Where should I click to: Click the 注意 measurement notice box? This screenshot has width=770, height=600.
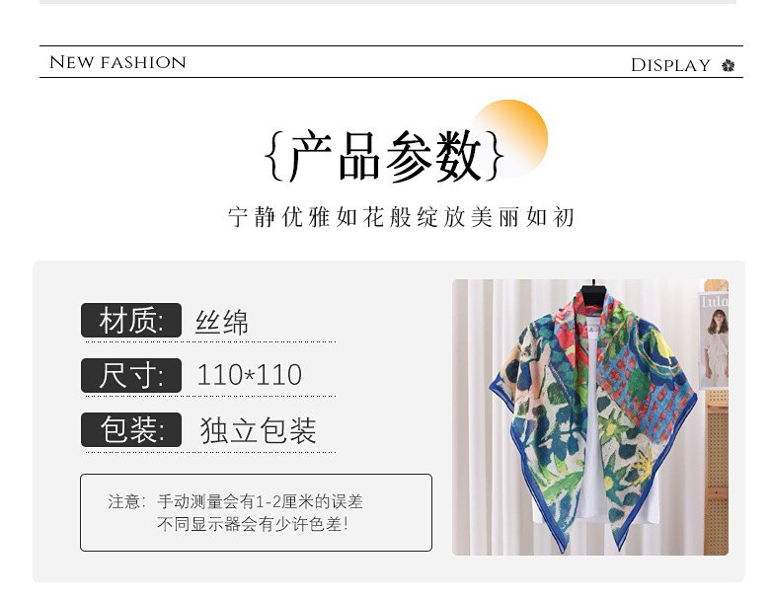pyautogui.click(x=256, y=512)
